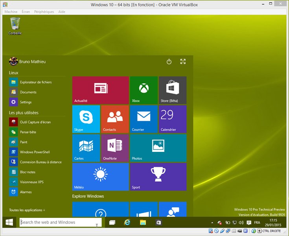The width and height of the screenshot is (289, 236).
Task: Expand Toutes les applications list
Action: (x=27, y=210)
